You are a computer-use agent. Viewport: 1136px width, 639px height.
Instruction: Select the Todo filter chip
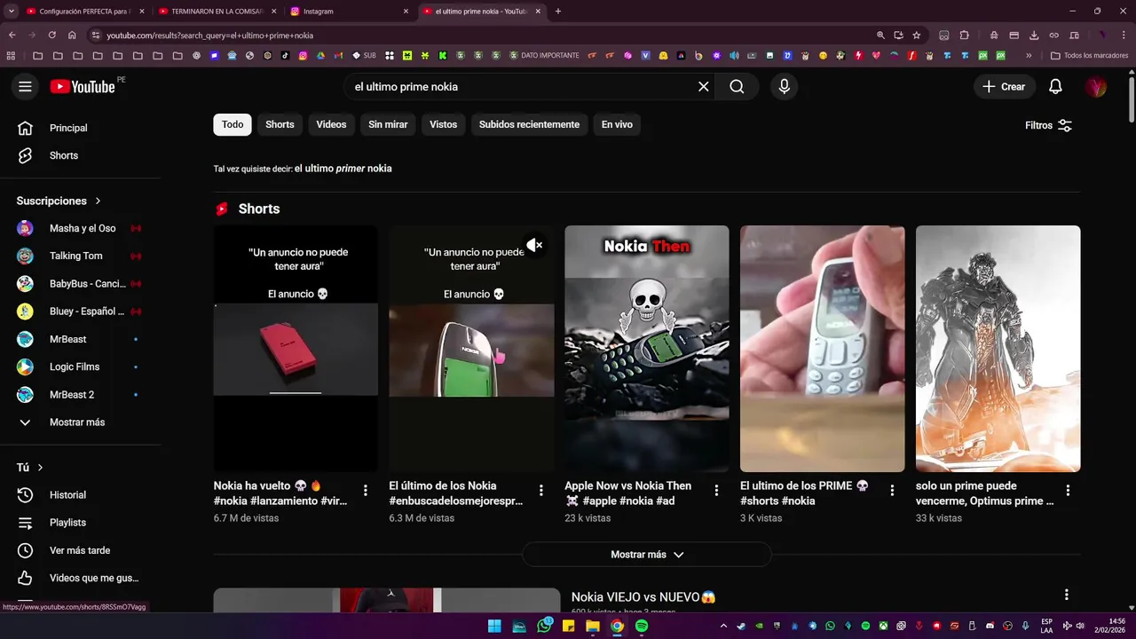[x=233, y=125]
